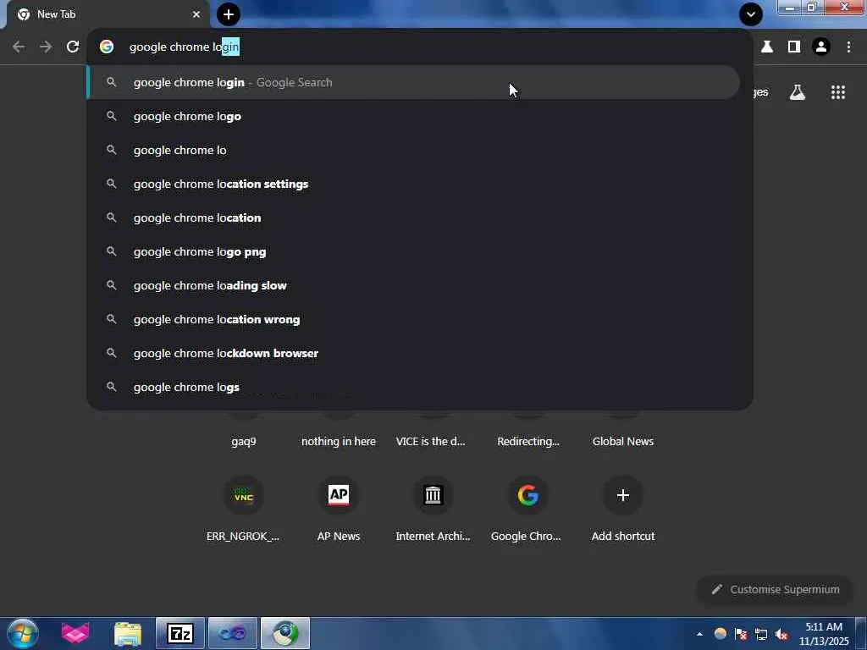Open the 'Redirecting...' shortcut
The image size is (867, 650).
click(528, 441)
